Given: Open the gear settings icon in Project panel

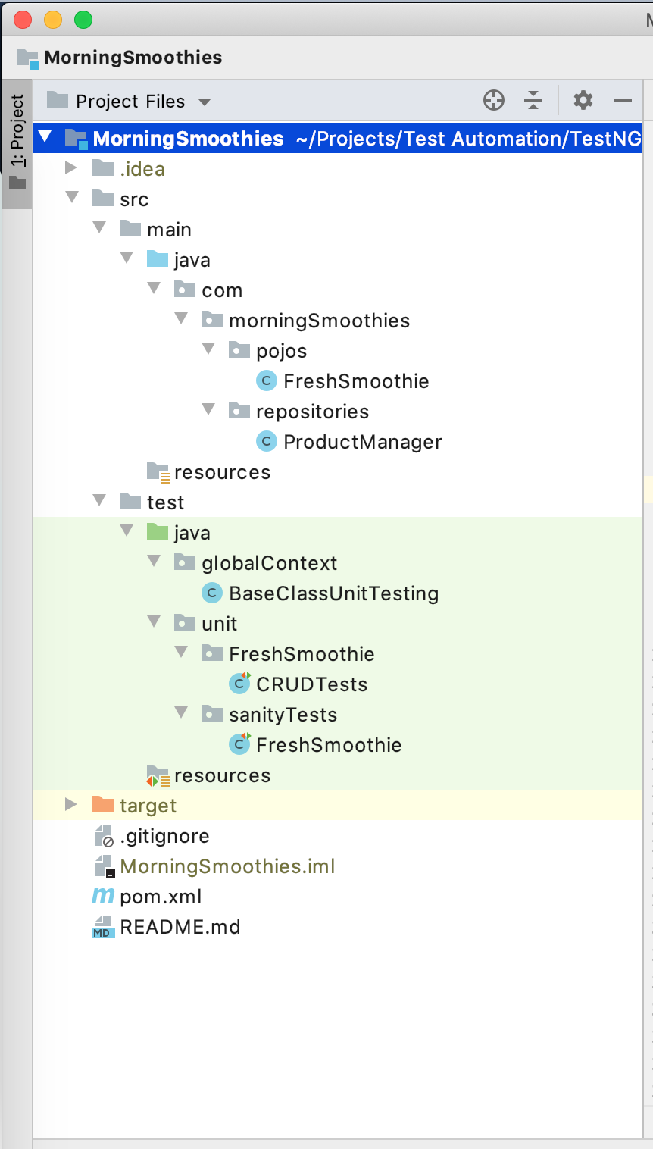Looking at the screenshot, I should tap(583, 100).
